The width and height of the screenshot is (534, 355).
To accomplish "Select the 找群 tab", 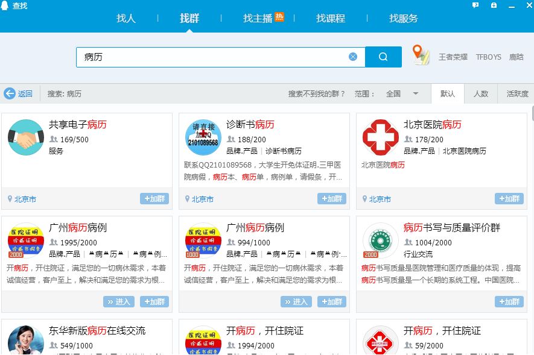I will pos(189,18).
